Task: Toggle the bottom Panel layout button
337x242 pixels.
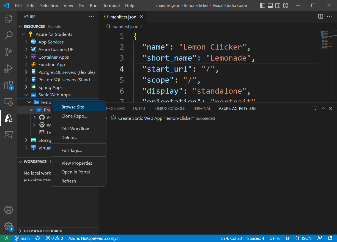Action: click(270, 6)
